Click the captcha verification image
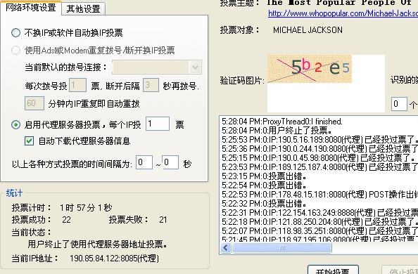 pos(310,69)
